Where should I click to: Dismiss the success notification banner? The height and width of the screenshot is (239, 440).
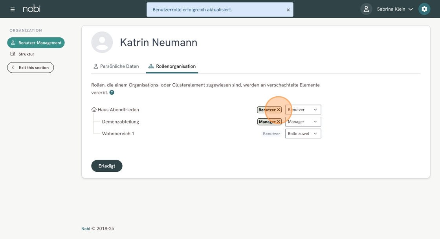coord(288,10)
